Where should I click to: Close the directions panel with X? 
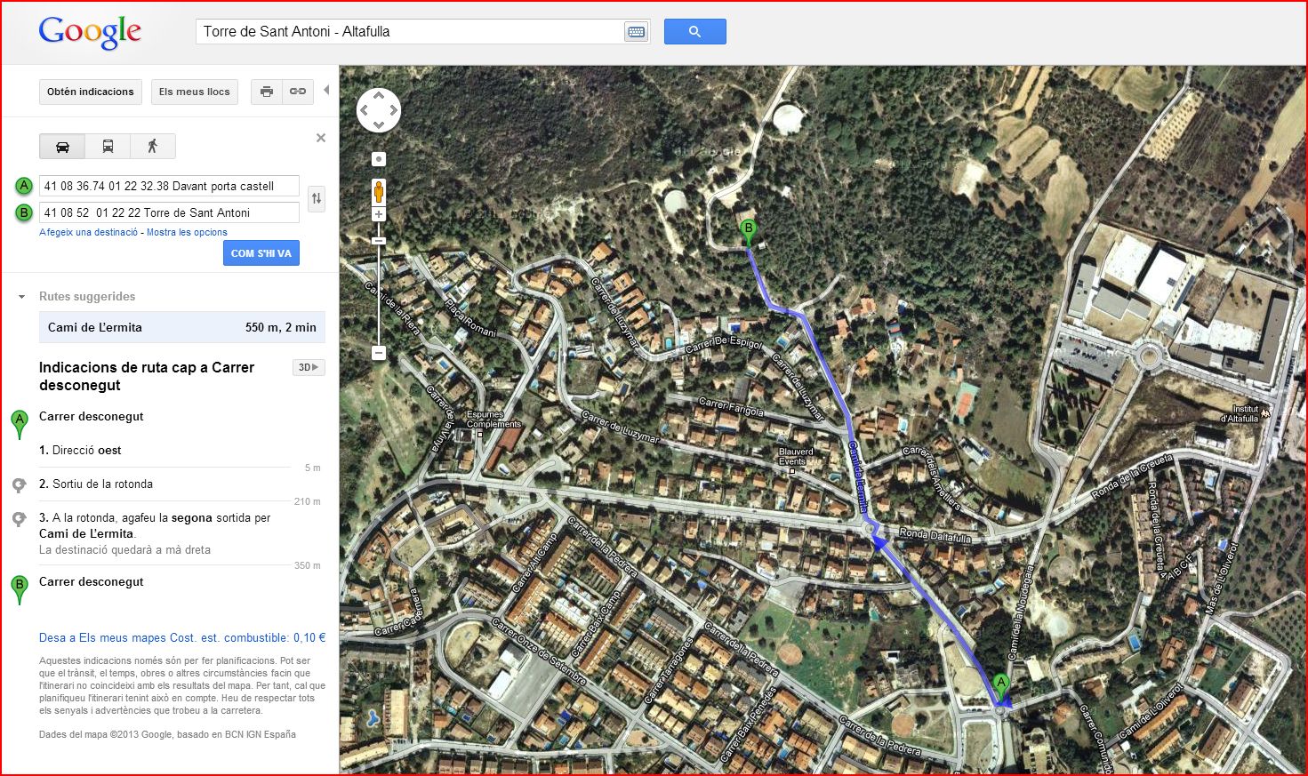[321, 138]
